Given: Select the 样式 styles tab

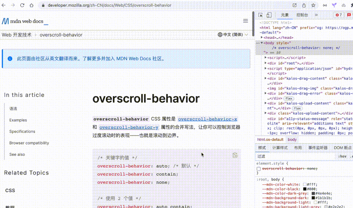Looking at the screenshot, I should [x=262, y=148].
